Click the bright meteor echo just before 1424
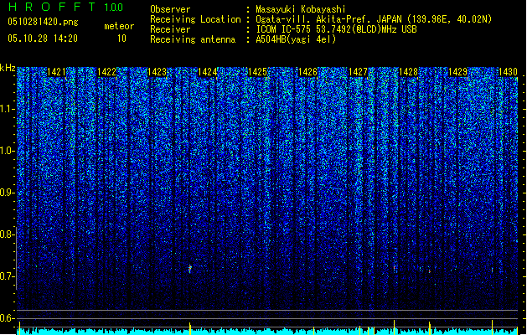The width and height of the screenshot is (527, 335). [x=190, y=269]
